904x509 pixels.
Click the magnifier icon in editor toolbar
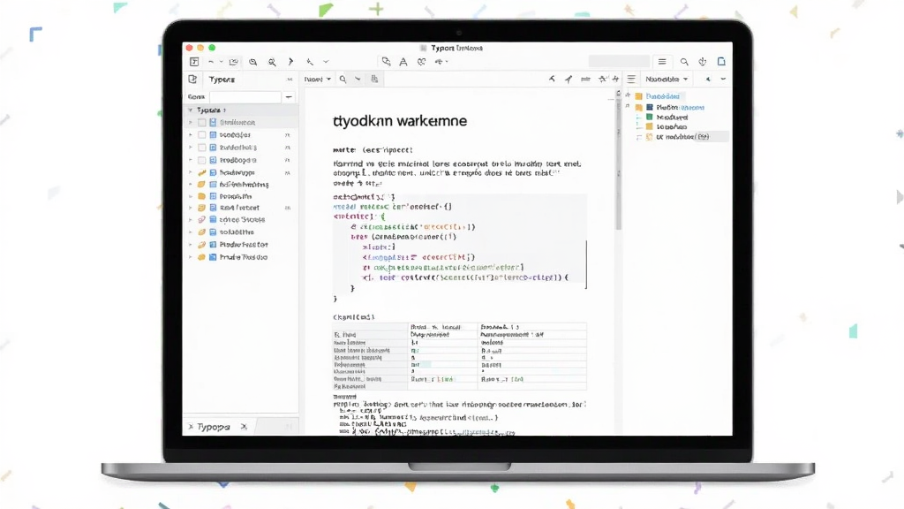point(343,79)
